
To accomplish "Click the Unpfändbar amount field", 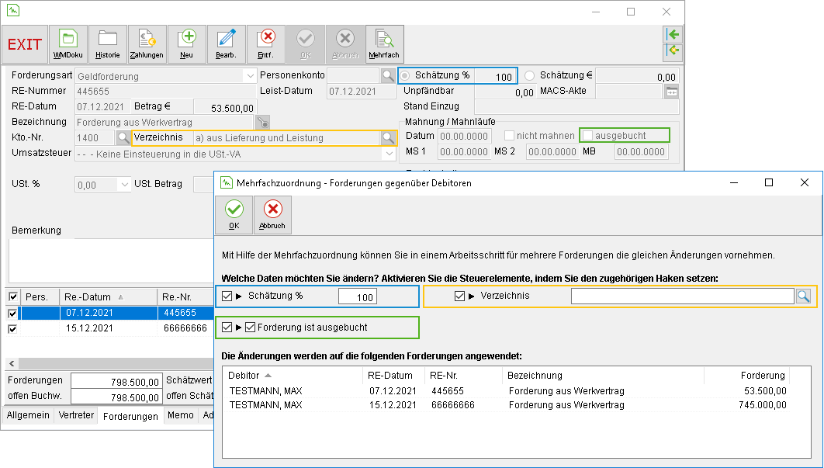I will [x=505, y=92].
